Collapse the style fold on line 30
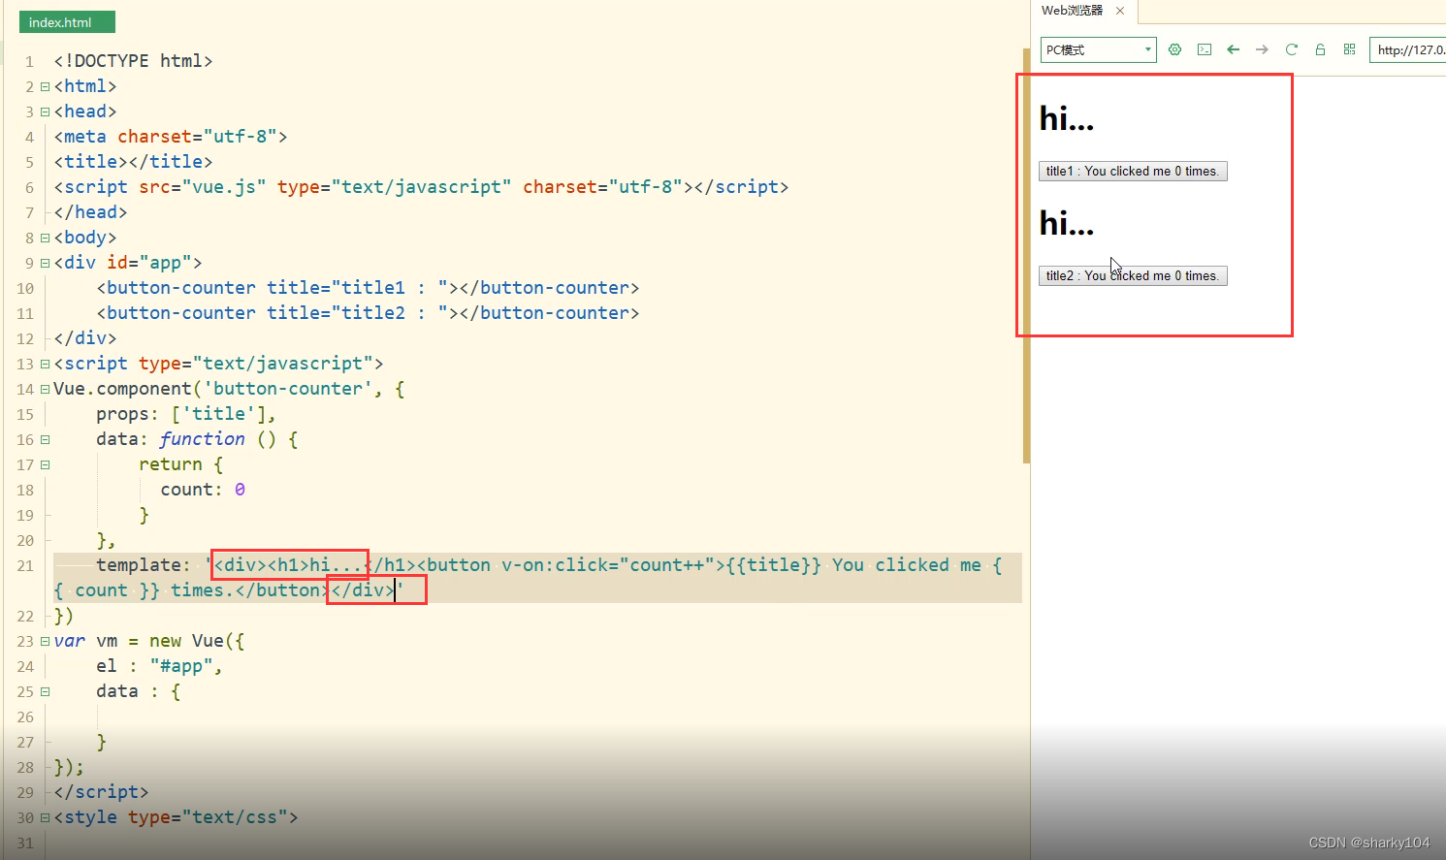Image resolution: width=1446 pixels, height=860 pixels. pos(45,817)
